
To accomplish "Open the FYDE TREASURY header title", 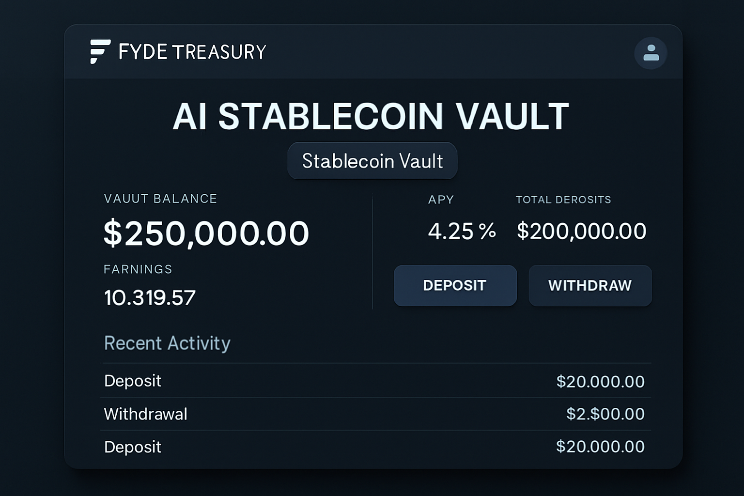I will 191,51.
